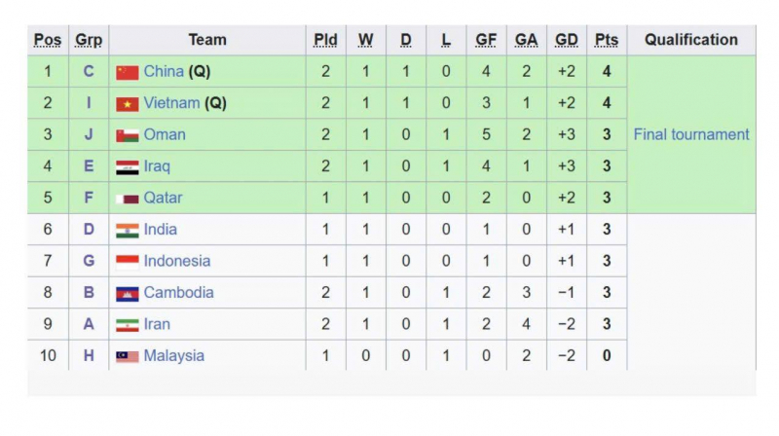Open the Indonesia team link

click(177, 261)
